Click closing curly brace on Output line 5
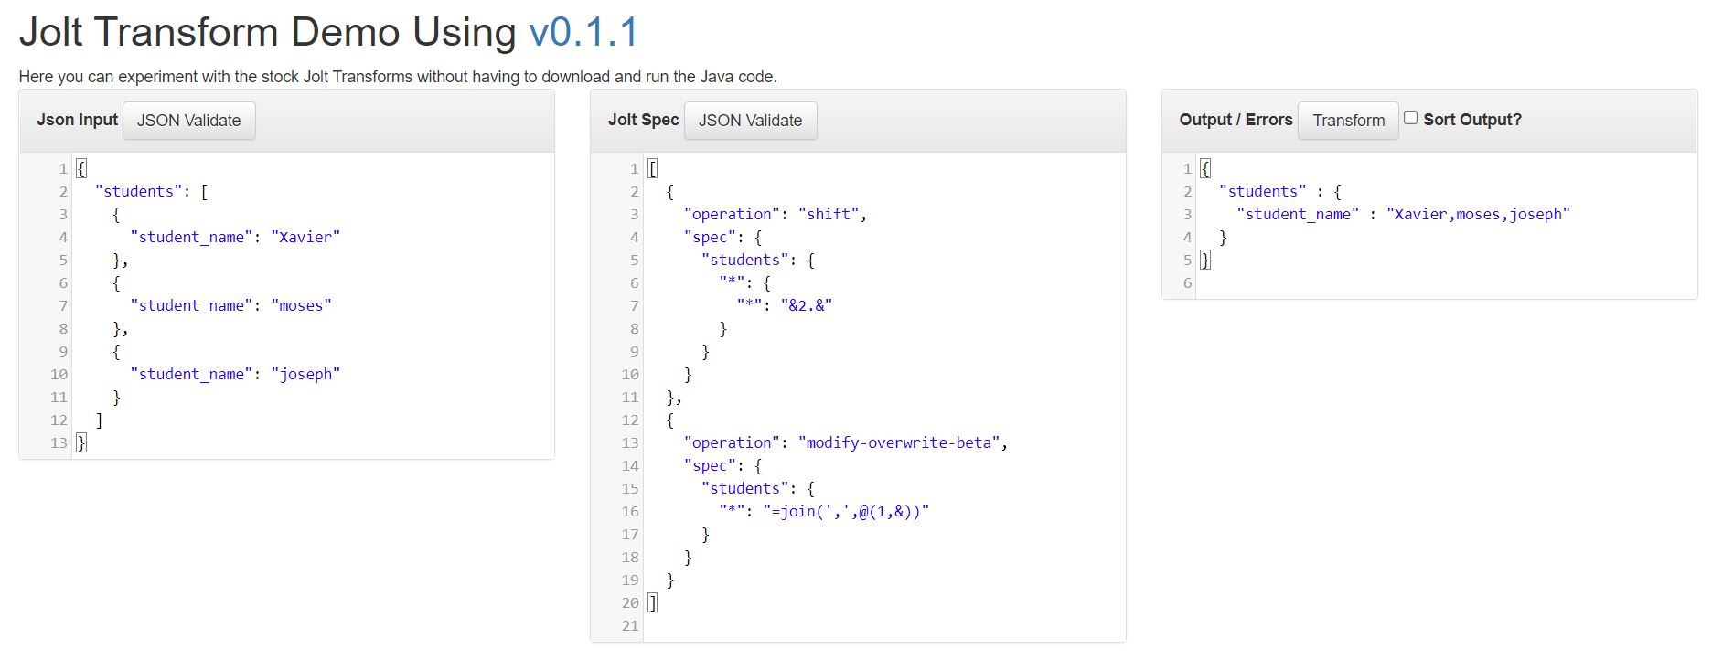The width and height of the screenshot is (1712, 660). 1205,260
